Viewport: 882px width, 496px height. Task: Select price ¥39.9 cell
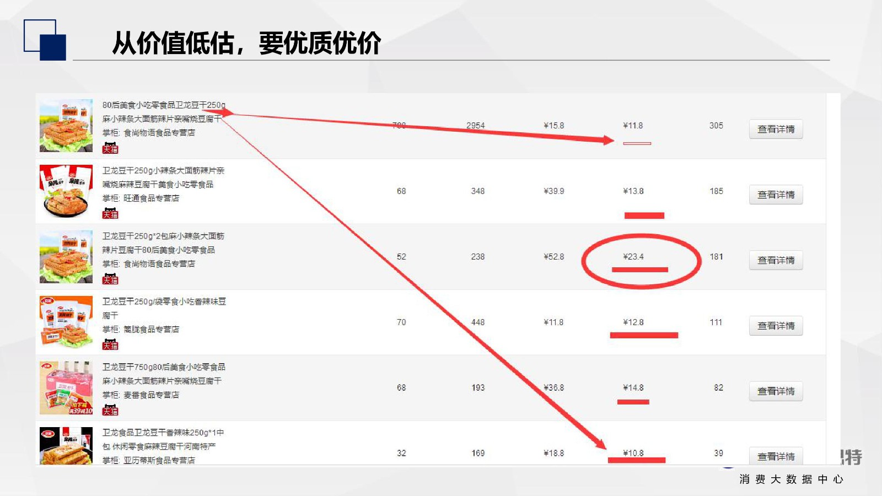click(554, 191)
